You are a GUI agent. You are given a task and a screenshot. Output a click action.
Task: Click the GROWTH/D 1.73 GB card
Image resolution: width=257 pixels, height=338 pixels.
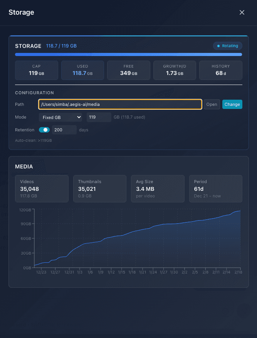175,70
